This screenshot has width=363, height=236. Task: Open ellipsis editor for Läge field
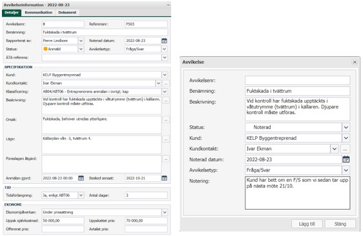166,139
